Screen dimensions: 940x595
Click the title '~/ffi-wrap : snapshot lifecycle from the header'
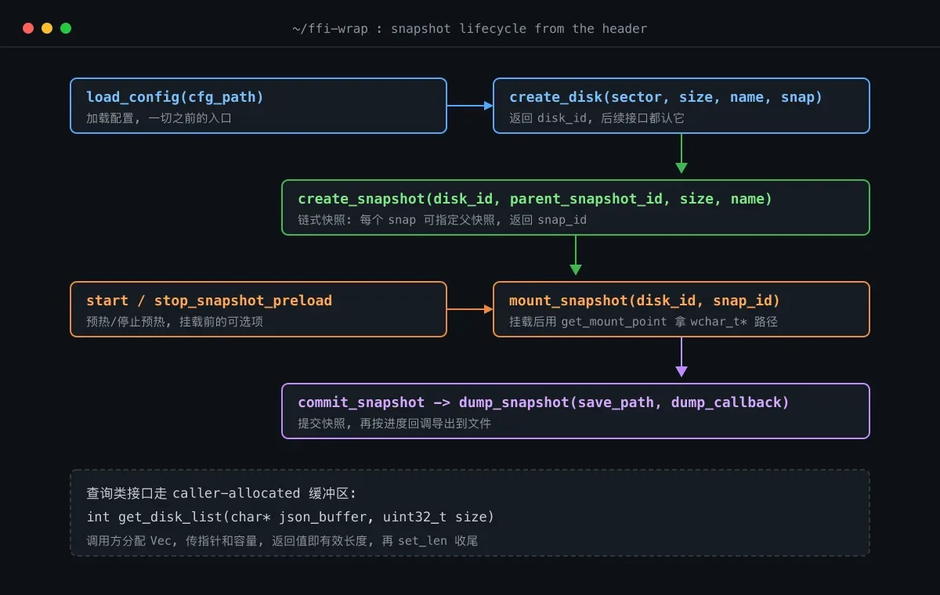470,29
